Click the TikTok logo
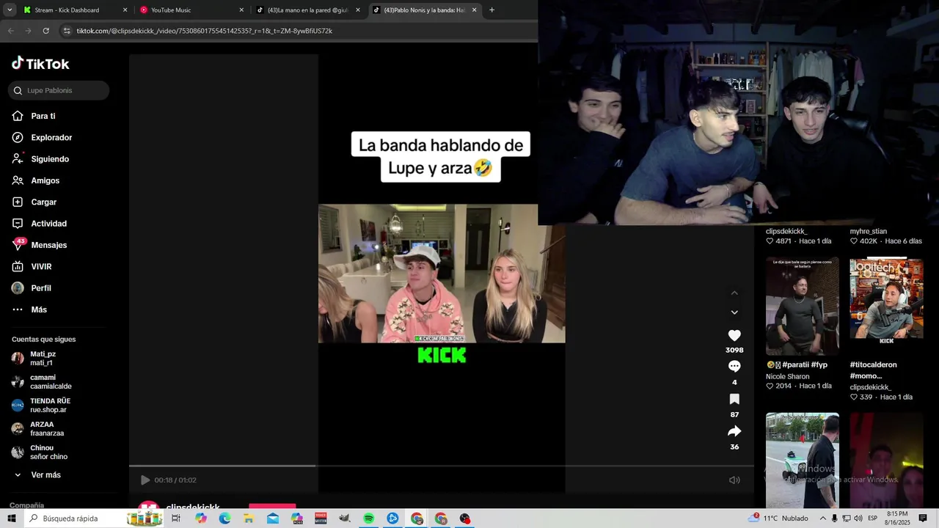Screen dimensions: 939x528 40,64
